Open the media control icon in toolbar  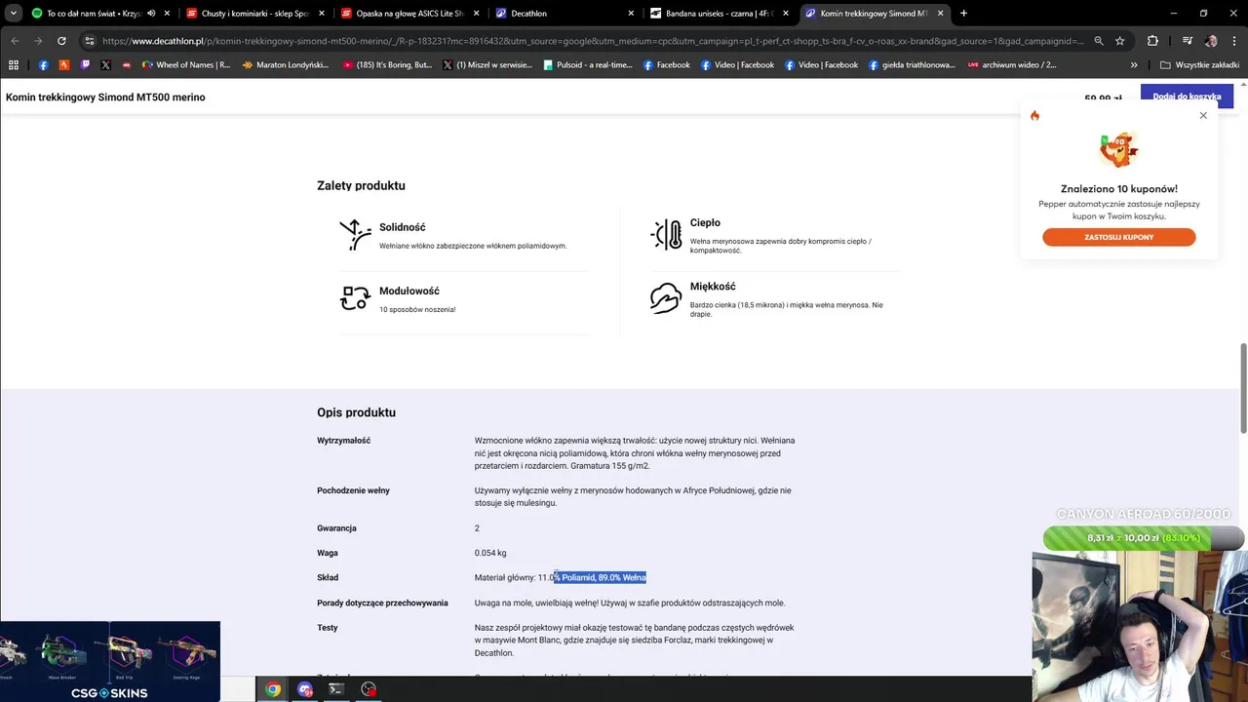pyautogui.click(x=1187, y=41)
